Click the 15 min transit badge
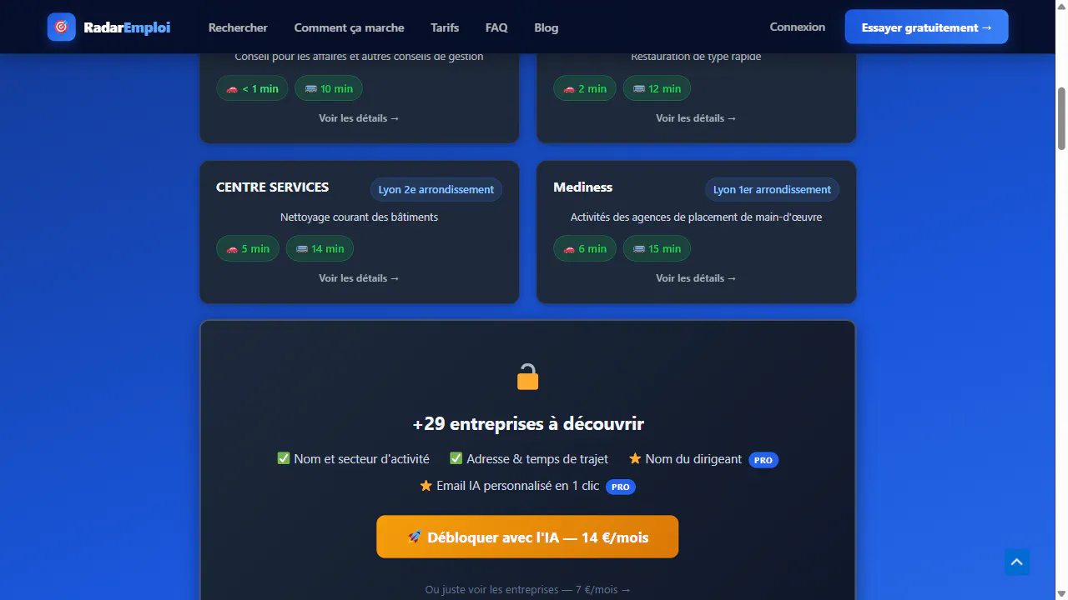Viewport: 1068px width, 600px height. pos(657,248)
